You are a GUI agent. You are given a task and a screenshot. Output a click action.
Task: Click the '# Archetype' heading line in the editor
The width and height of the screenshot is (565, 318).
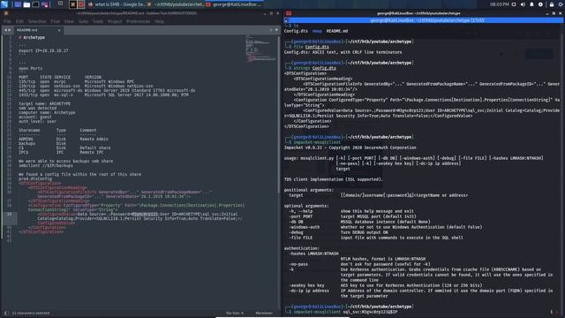32,37
